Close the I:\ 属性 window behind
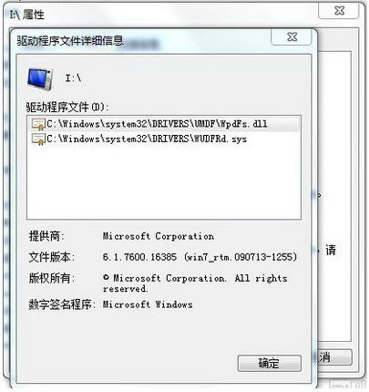The height and width of the screenshot is (392, 369). [x=339, y=11]
